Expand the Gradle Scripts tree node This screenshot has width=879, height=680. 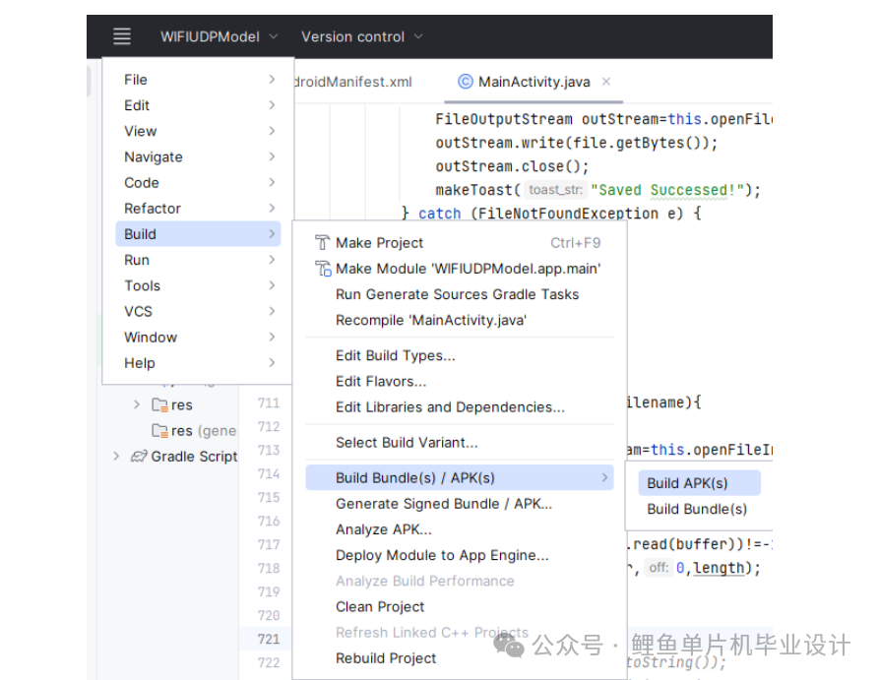(116, 457)
